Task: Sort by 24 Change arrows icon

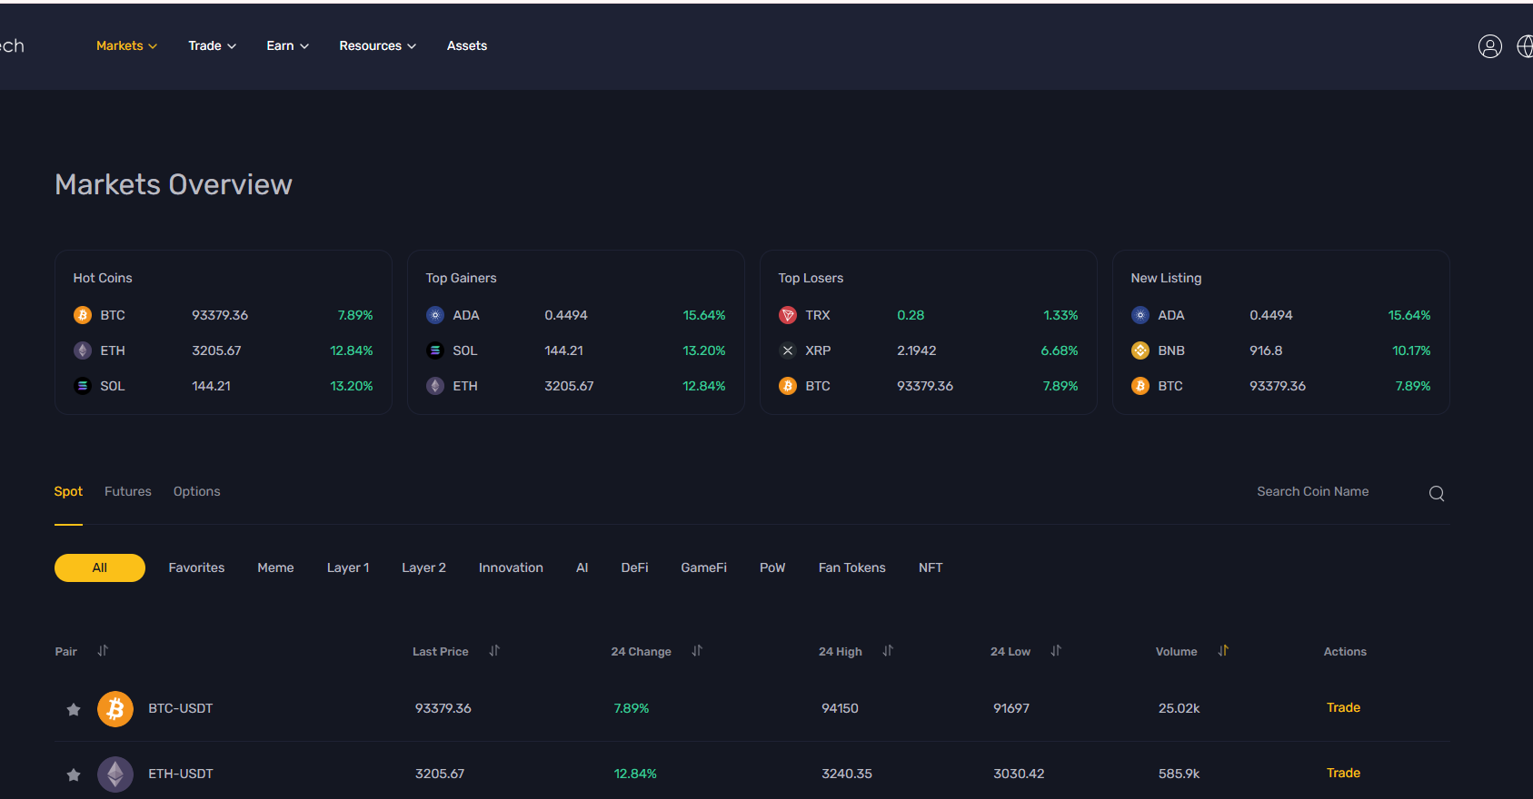Action: point(697,651)
